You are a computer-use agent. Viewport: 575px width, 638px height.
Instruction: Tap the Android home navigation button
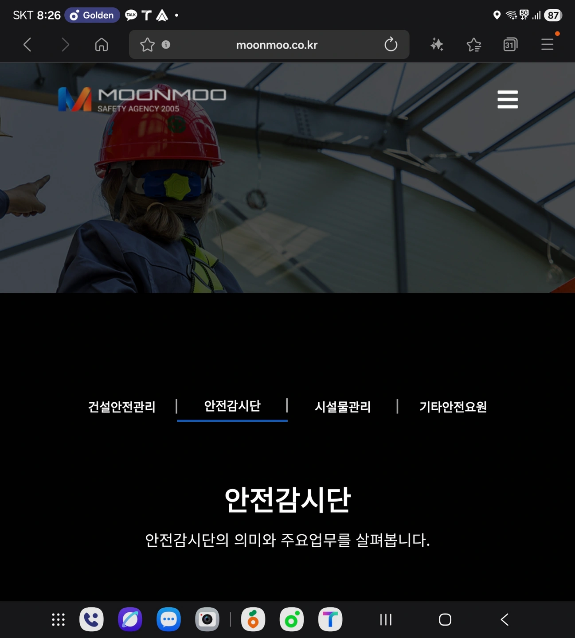[x=445, y=619]
